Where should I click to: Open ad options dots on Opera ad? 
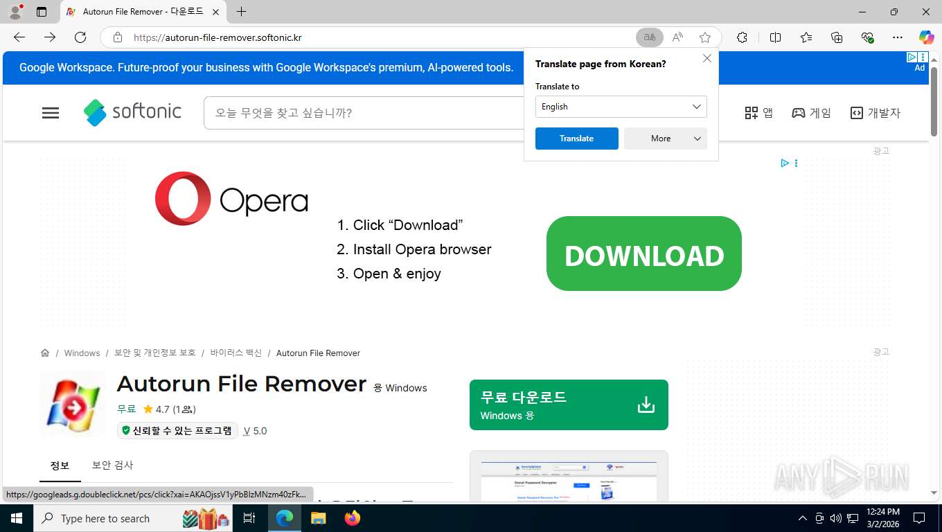pyautogui.click(x=796, y=163)
